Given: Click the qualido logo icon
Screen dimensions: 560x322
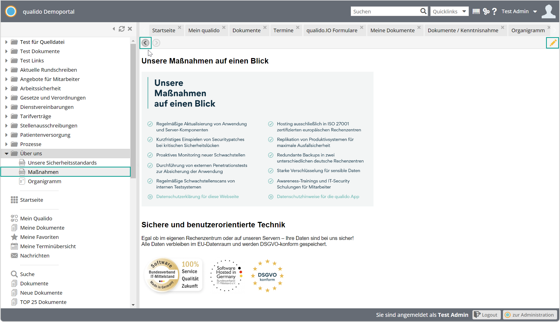Looking at the screenshot, I should point(11,12).
